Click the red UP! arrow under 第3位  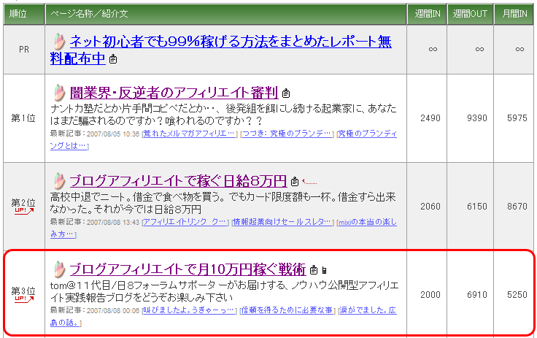point(24,299)
